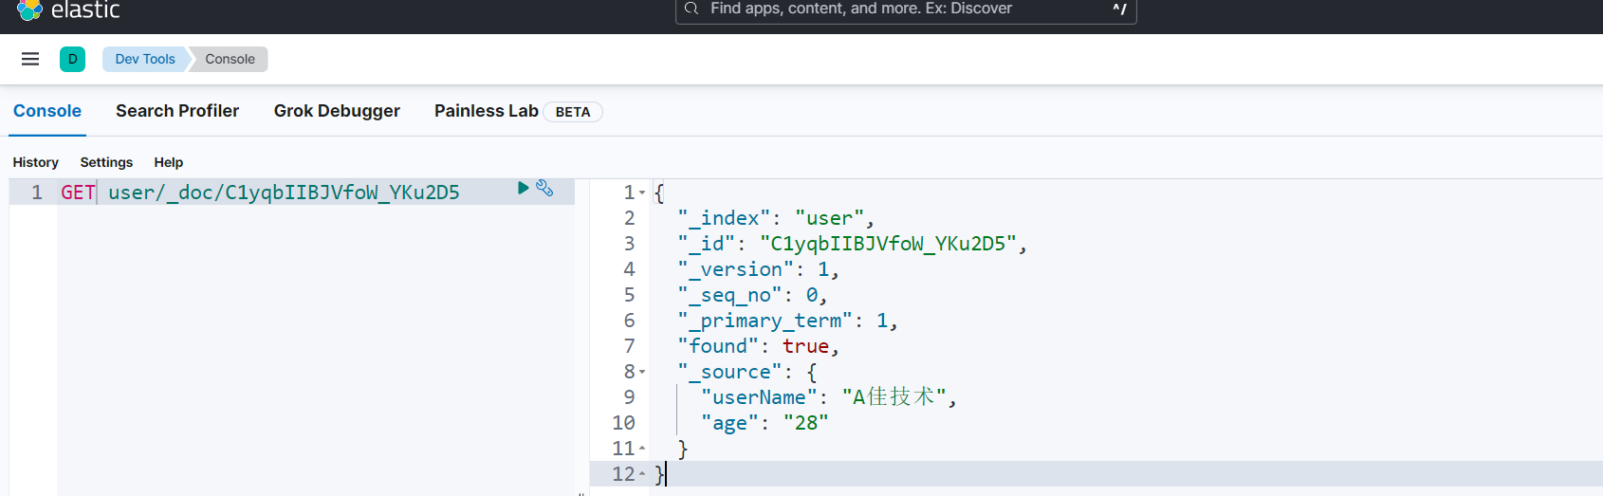Click the Elastic logo icon
Screen dimensions: 1603x496
[x=29, y=9]
